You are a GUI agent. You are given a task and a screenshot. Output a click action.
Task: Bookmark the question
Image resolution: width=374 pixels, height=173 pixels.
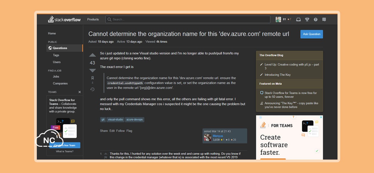click(92, 78)
